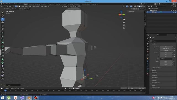Expand the Auto Mirror sidebar panel
Viewport: 177px width, 100px height.
(x=131, y=11)
